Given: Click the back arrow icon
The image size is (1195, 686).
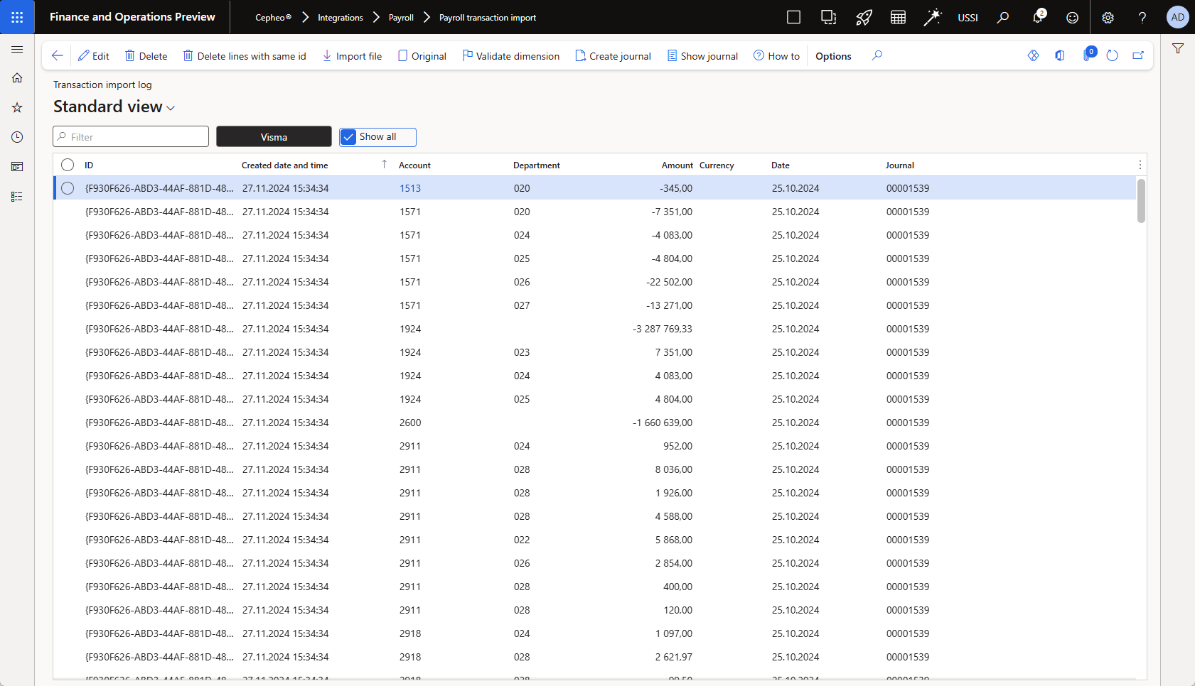Looking at the screenshot, I should pos(58,55).
